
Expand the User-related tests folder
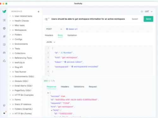click(x=10, y=16)
